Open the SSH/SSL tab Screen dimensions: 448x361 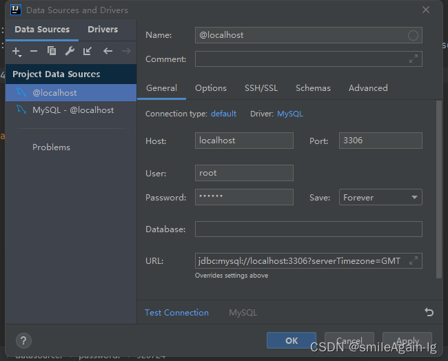261,88
